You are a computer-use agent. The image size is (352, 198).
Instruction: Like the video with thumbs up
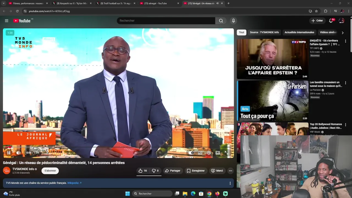[x=143, y=171]
